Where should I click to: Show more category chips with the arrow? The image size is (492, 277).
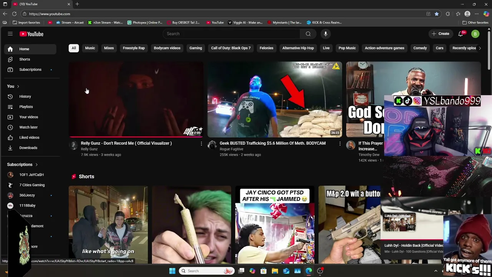pyautogui.click(x=479, y=48)
